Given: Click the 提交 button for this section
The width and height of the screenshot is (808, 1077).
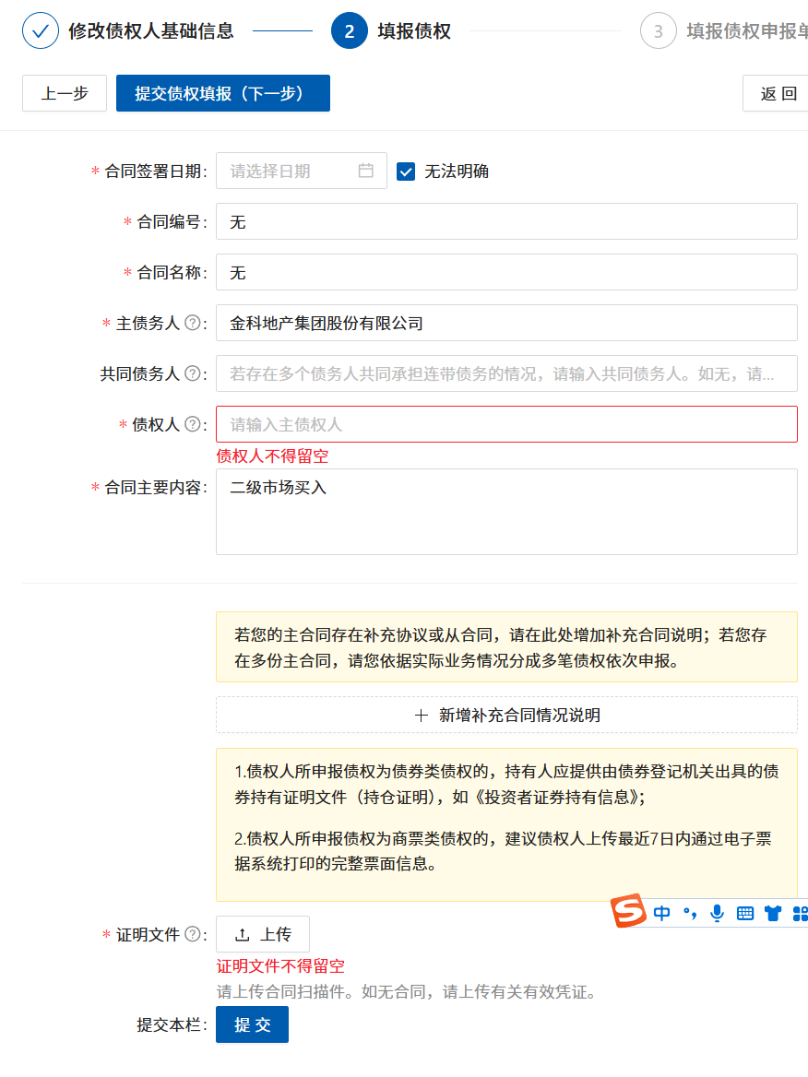Looking at the screenshot, I should coord(252,1024).
